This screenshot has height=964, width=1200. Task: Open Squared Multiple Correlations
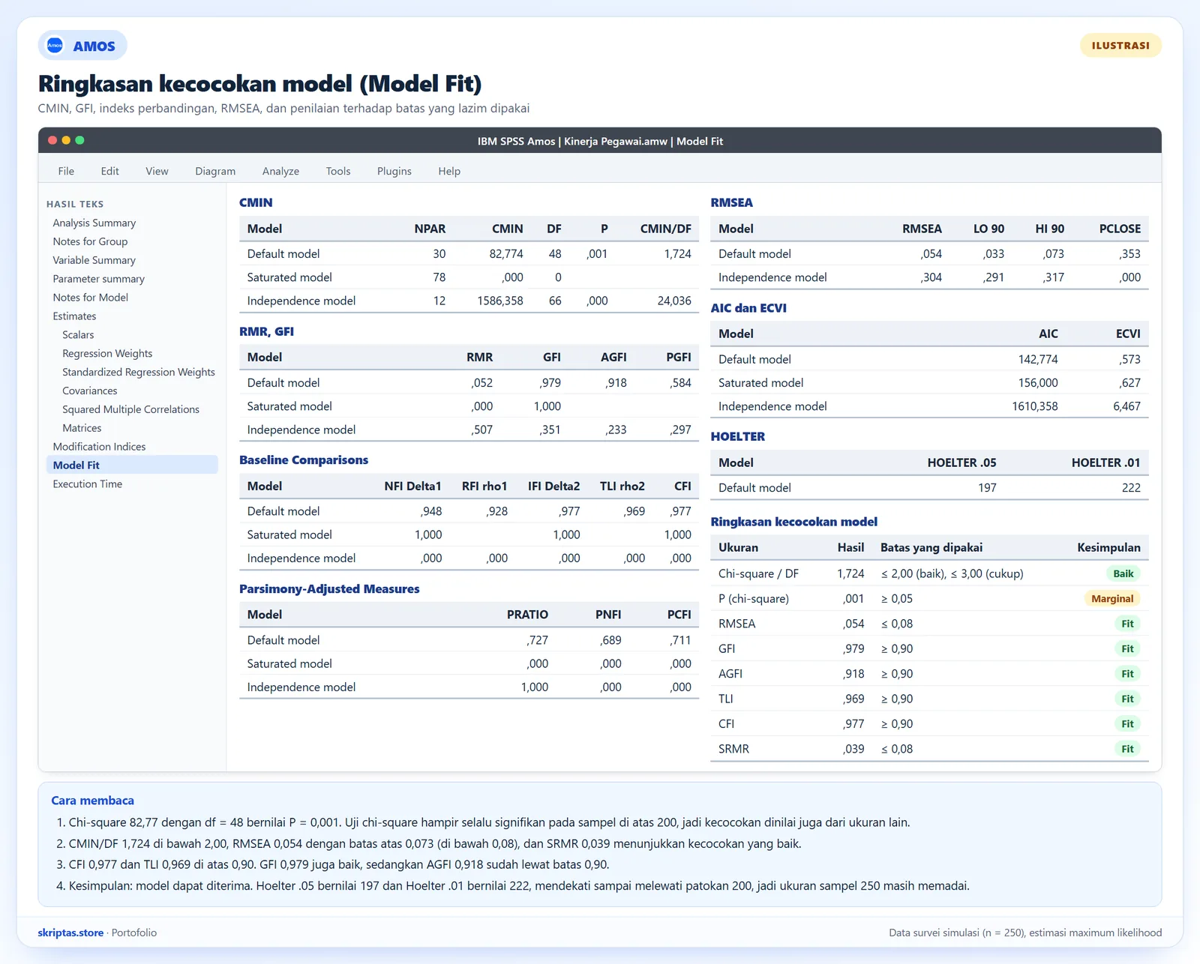[132, 409]
